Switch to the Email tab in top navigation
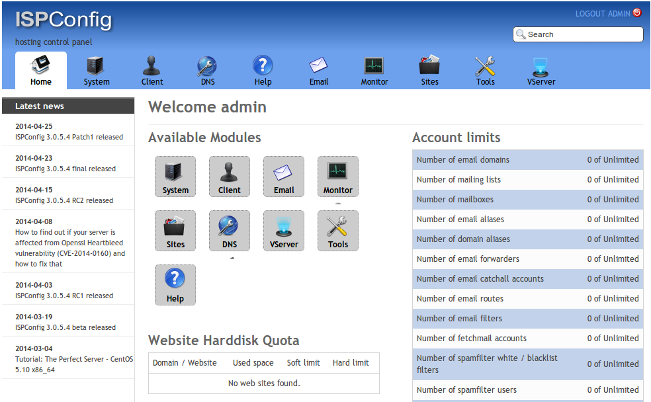651x402 pixels. pyautogui.click(x=318, y=71)
